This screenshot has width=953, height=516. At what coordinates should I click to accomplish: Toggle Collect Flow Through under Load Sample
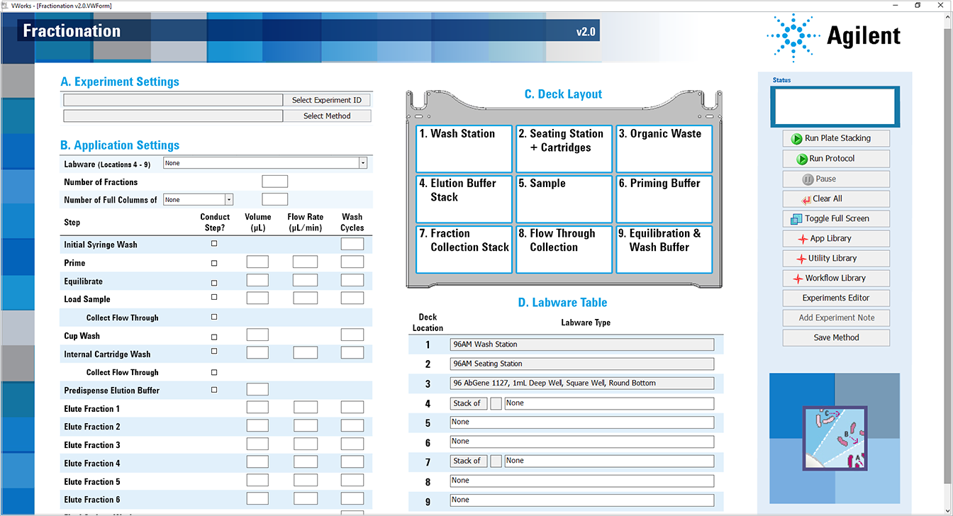click(x=214, y=317)
